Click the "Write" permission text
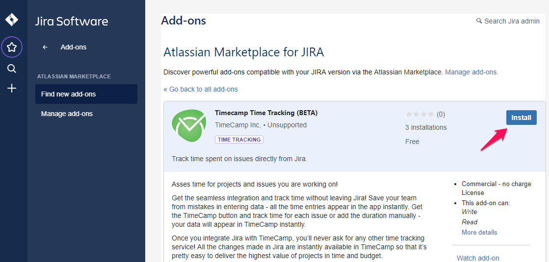This screenshot has width=549, height=262. coord(469,212)
